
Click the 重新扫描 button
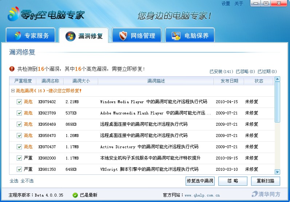coord(265,181)
